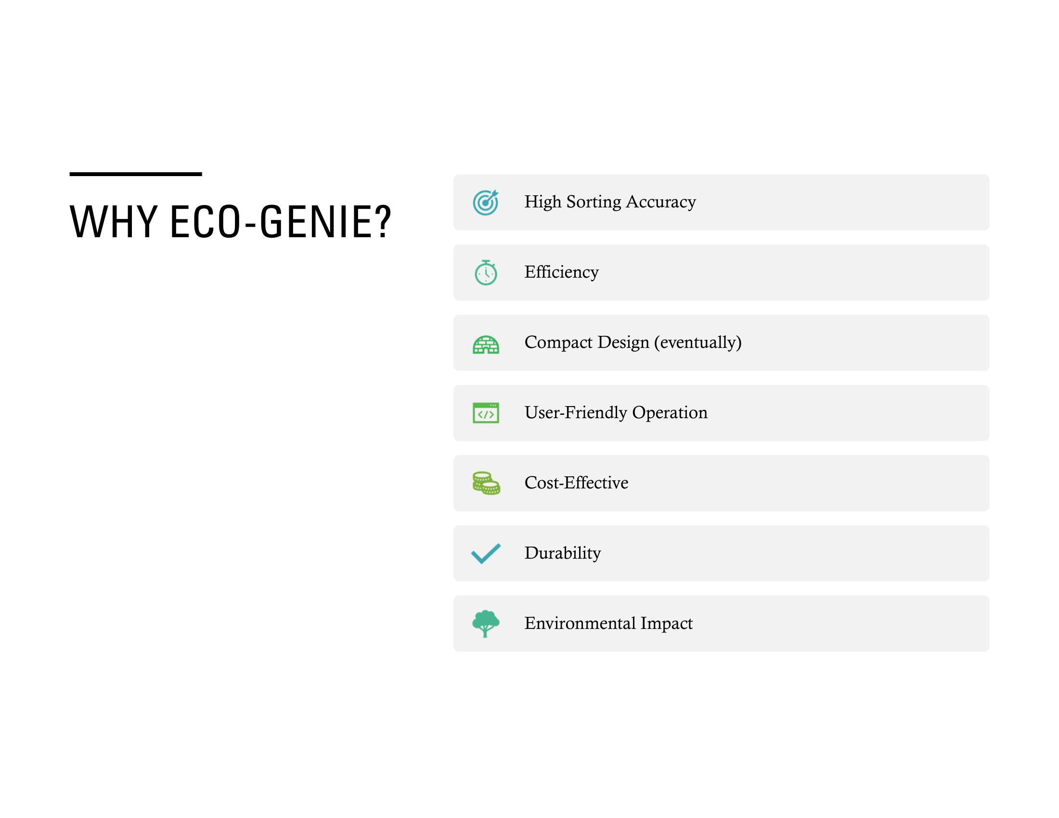Select the Efficiency label text
1059x818 pixels.
coord(561,272)
